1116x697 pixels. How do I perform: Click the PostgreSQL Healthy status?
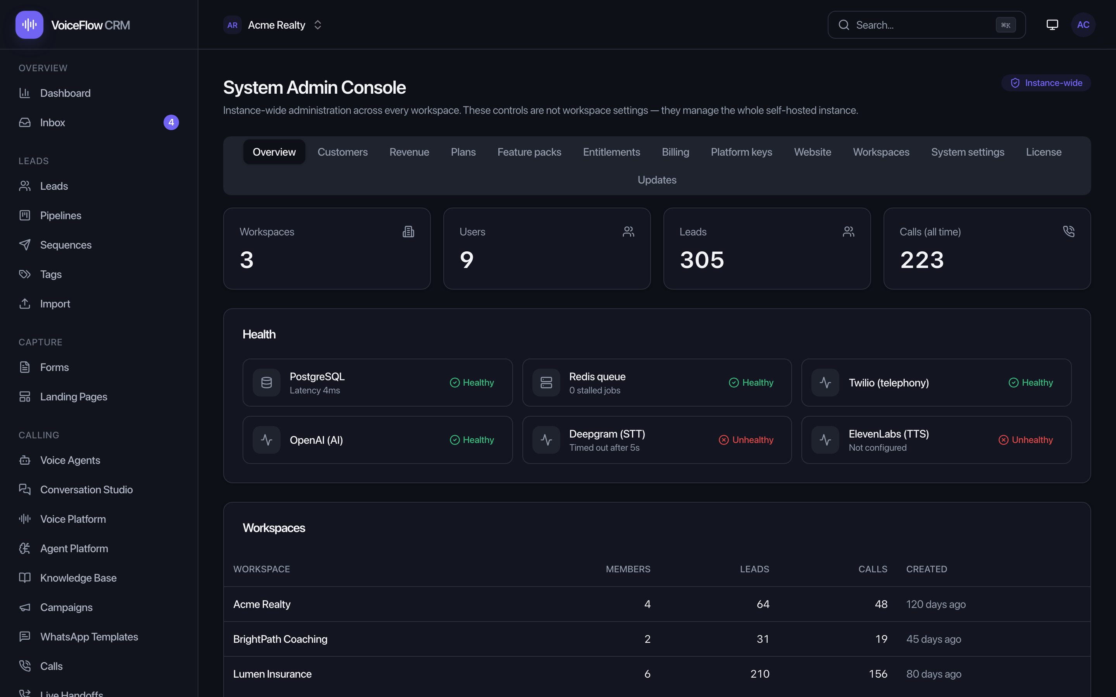pyautogui.click(x=472, y=383)
